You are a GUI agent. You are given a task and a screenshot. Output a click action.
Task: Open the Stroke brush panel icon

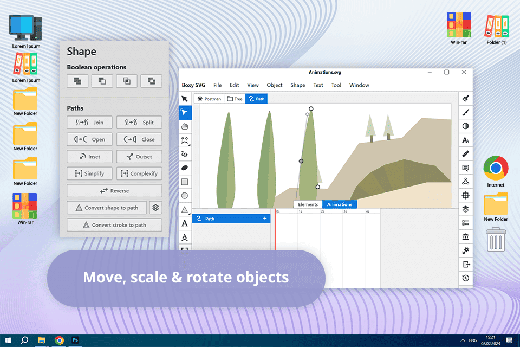coord(466,112)
